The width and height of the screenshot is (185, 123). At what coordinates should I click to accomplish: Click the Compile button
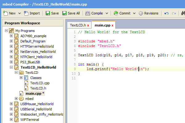click(94, 13)
